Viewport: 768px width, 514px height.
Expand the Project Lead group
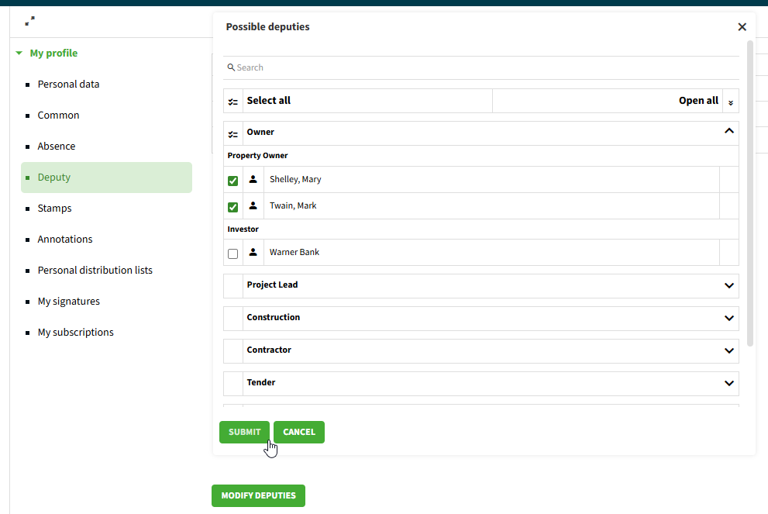(728, 285)
